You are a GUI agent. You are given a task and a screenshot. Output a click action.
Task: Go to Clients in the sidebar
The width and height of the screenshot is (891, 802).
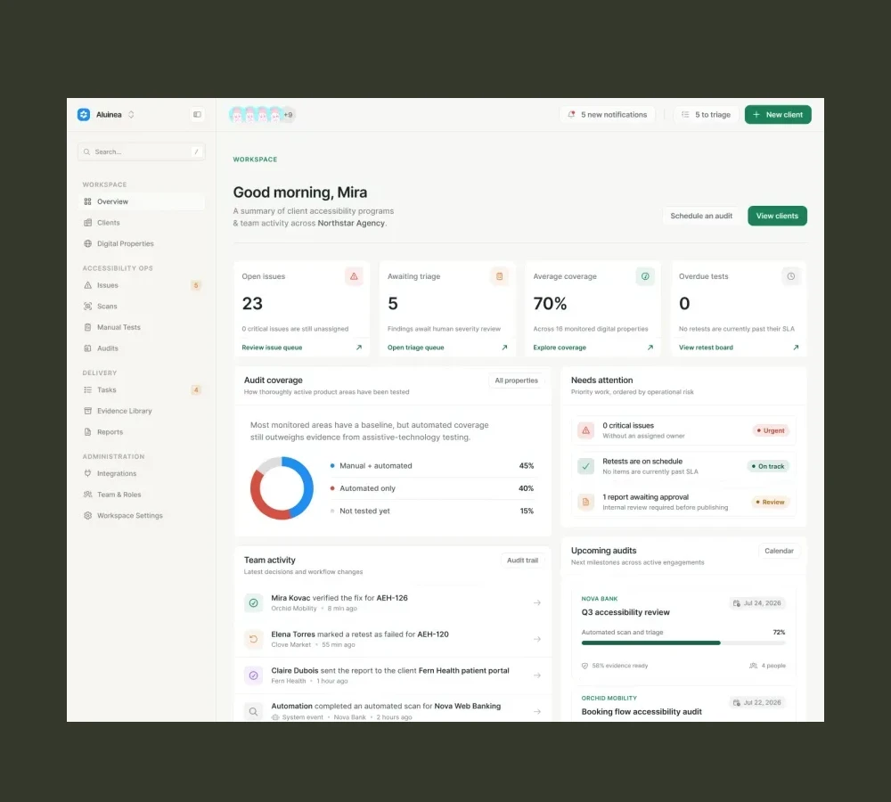pos(142,222)
